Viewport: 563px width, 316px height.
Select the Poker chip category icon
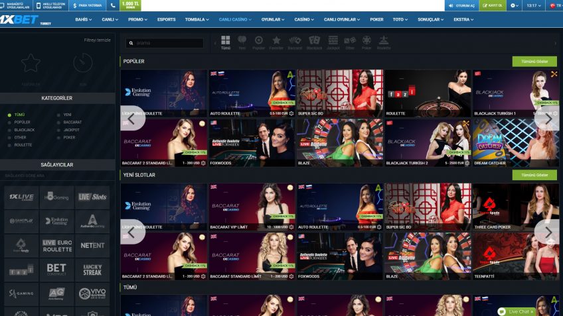366,40
